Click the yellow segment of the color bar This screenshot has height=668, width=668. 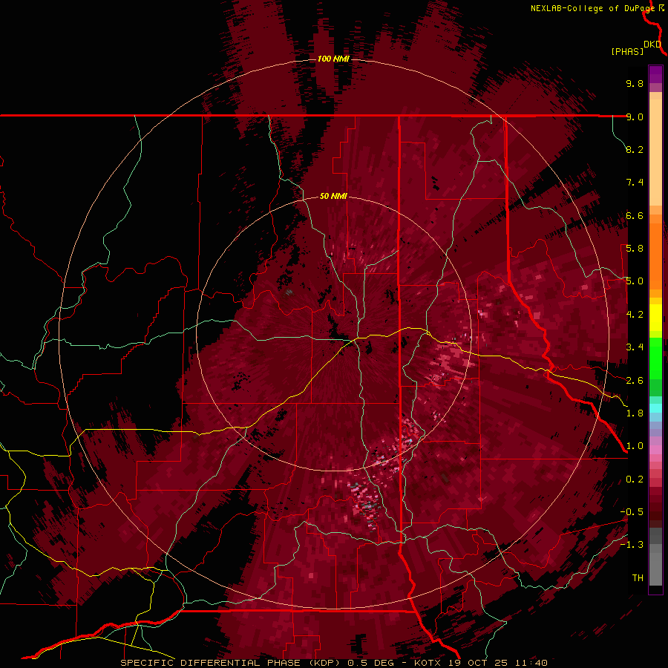coord(655,318)
